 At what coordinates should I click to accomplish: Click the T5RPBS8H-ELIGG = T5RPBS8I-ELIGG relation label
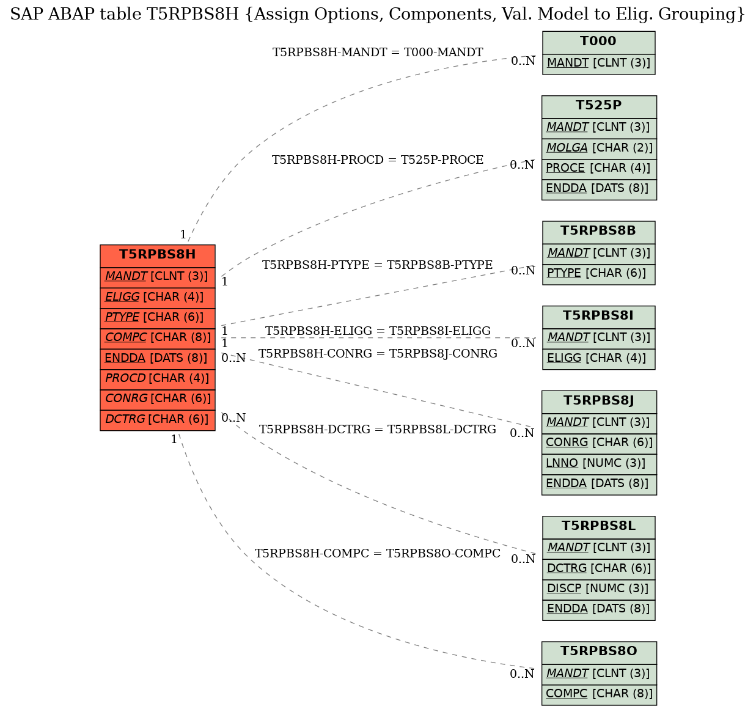click(378, 331)
